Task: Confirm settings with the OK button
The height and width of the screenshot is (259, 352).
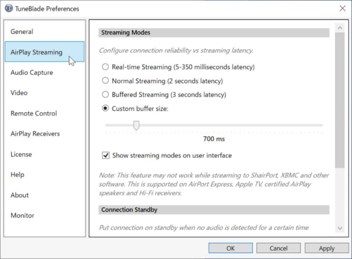Action: point(231,248)
